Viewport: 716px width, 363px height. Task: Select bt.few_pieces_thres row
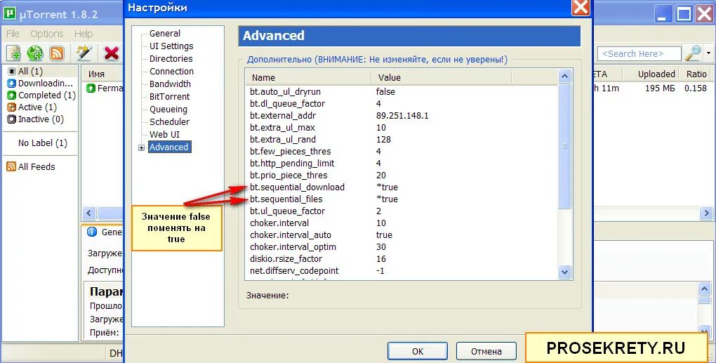pos(402,151)
